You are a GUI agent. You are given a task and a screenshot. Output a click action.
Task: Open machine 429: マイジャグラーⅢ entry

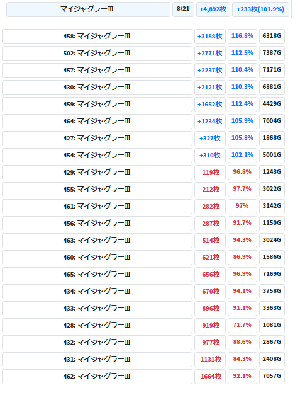tap(97, 173)
